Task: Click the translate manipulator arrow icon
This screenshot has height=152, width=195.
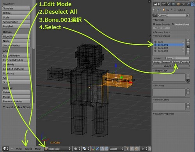Action: point(97,148)
